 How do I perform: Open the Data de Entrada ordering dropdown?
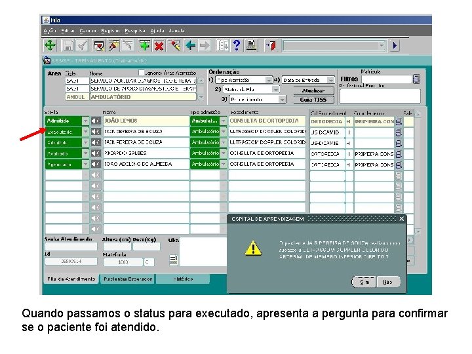click(330, 80)
